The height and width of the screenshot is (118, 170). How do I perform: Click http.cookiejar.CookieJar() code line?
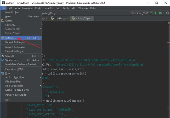pyautogui.click(x=63, y=69)
